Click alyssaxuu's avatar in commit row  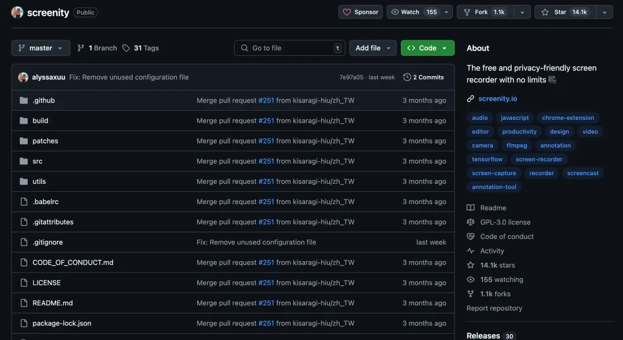(x=23, y=77)
